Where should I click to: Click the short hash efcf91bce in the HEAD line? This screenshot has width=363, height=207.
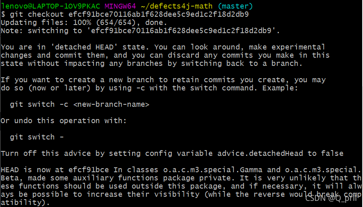89,170
